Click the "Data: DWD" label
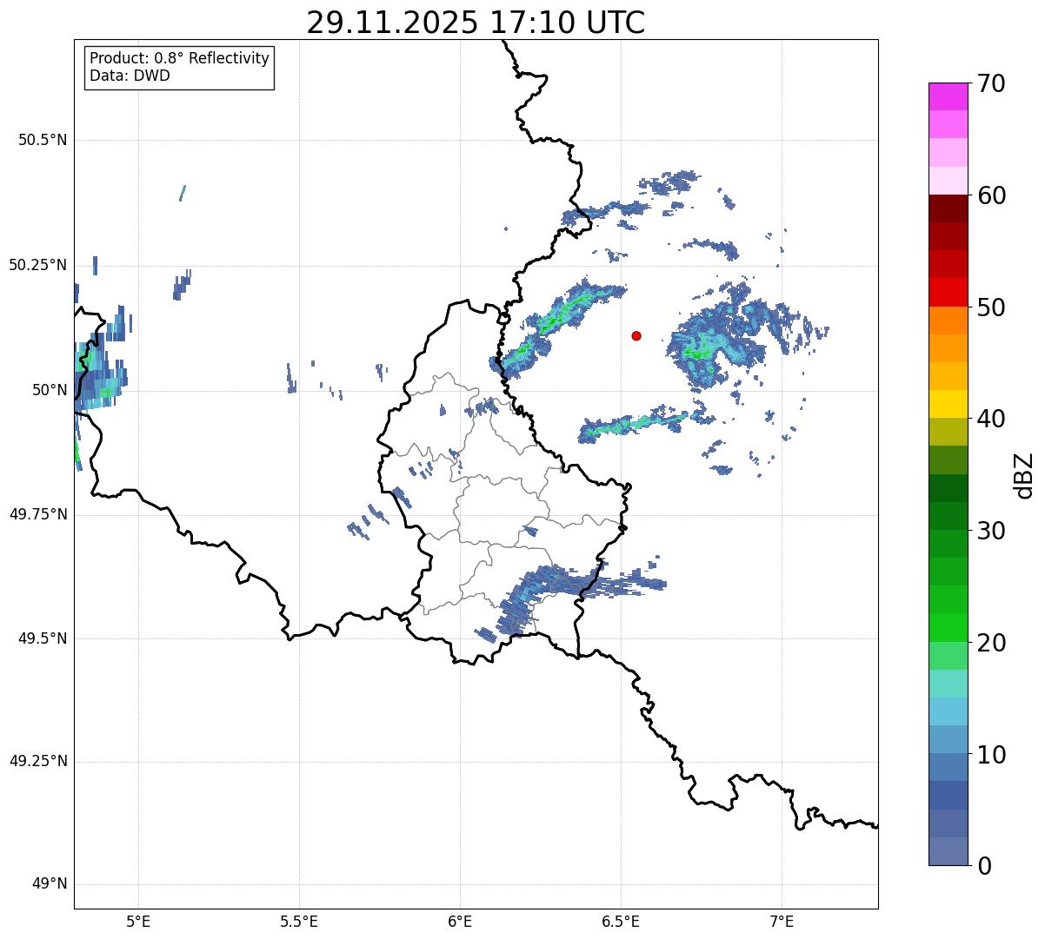The image size is (1045, 939). pos(130,76)
